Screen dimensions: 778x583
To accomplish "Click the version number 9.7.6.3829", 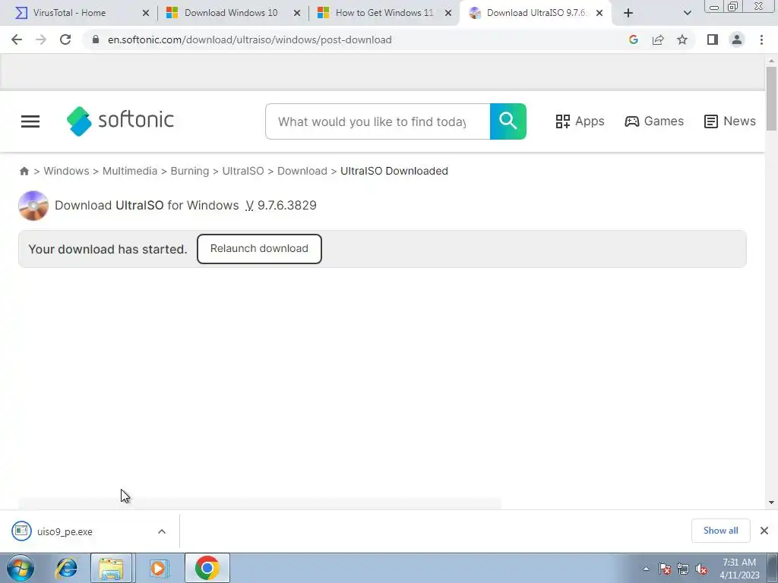I will coord(286,205).
